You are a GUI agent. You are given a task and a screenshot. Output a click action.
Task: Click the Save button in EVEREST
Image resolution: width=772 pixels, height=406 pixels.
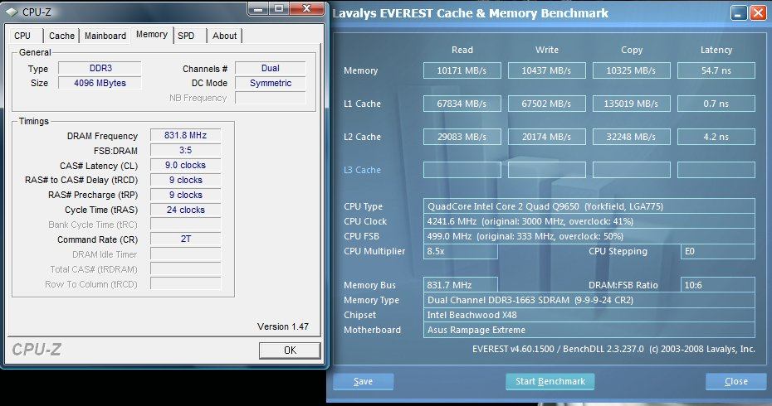tap(363, 381)
